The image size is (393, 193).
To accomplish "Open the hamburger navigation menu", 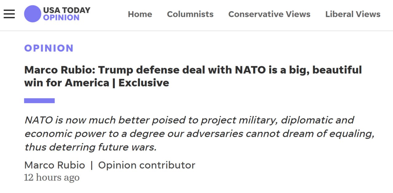I will pos(9,14).
